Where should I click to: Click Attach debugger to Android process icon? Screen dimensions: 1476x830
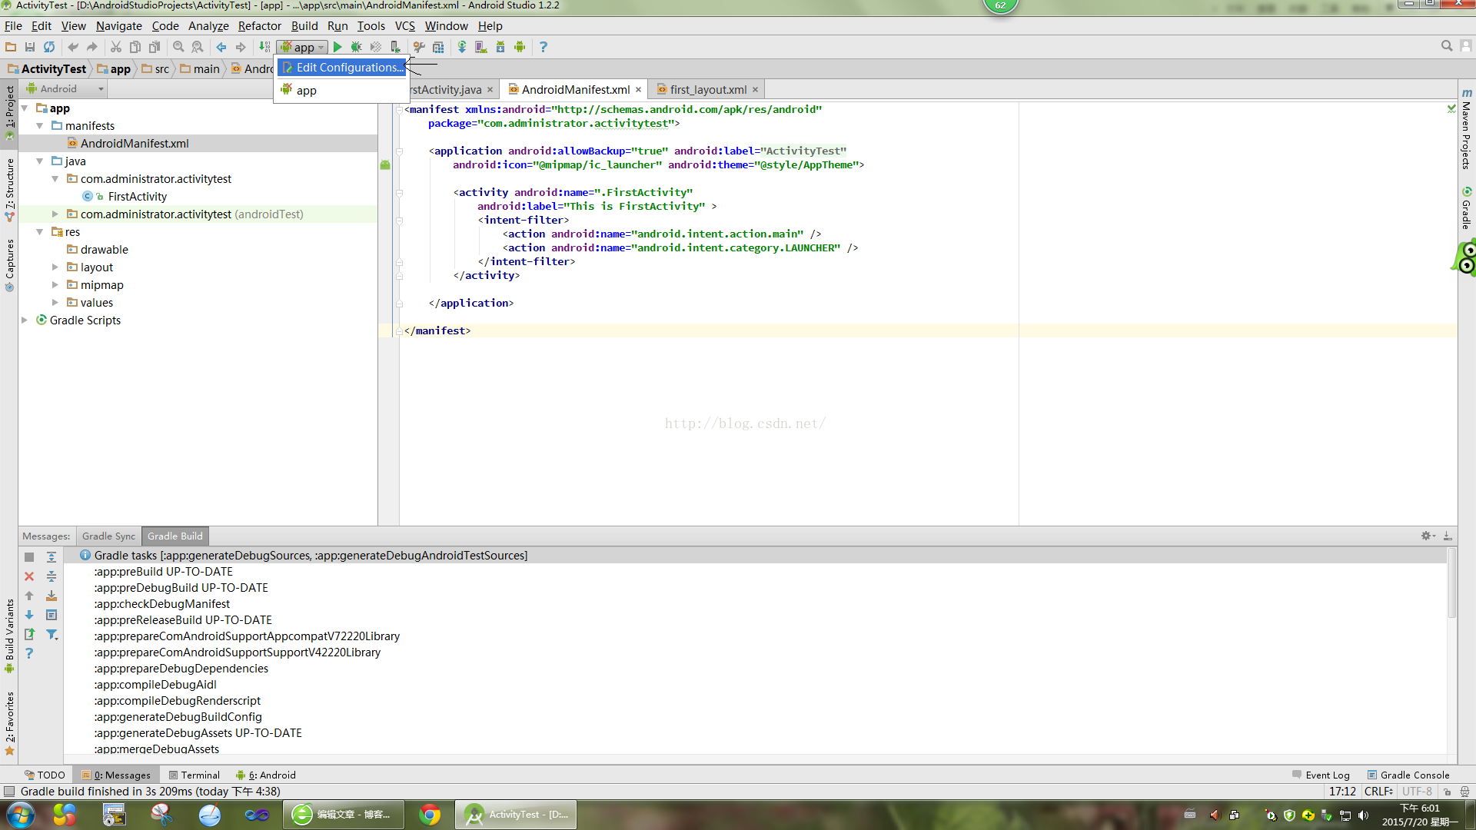click(395, 47)
